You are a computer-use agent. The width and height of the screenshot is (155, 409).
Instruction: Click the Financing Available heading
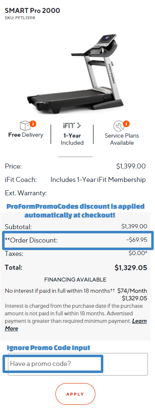[x=75, y=280]
